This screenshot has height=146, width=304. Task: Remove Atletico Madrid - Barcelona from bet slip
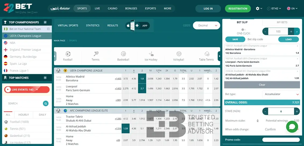tap(298, 46)
